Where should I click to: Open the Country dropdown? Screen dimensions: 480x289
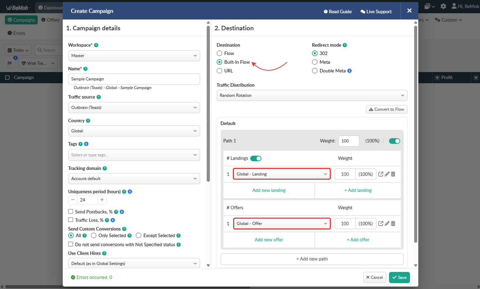134,131
